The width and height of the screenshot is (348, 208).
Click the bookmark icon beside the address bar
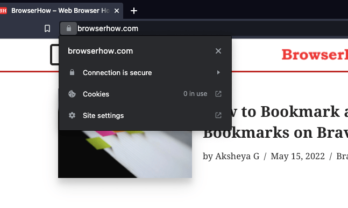pyautogui.click(x=47, y=28)
